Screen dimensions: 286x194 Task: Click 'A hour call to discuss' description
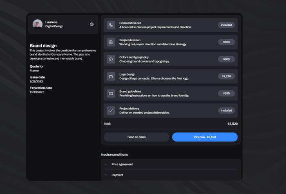(156, 27)
